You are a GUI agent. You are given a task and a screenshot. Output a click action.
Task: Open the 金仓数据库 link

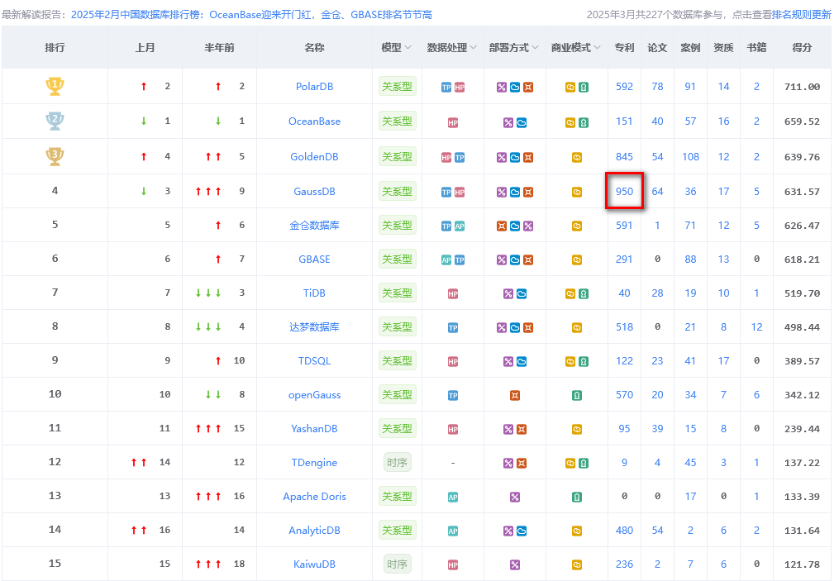[x=315, y=226]
